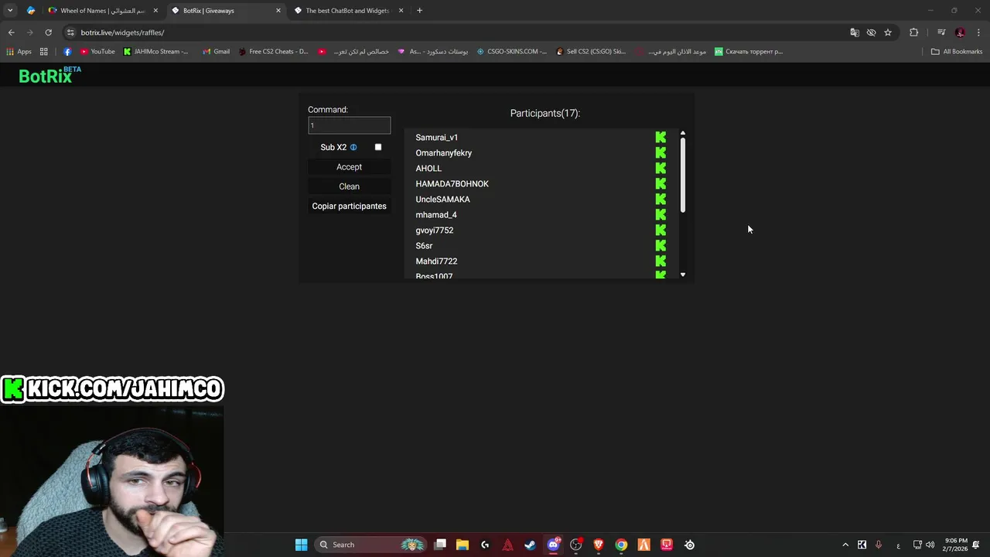
Task: Close The best ChatBot and Widgets tab
Action: click(401, 11)
